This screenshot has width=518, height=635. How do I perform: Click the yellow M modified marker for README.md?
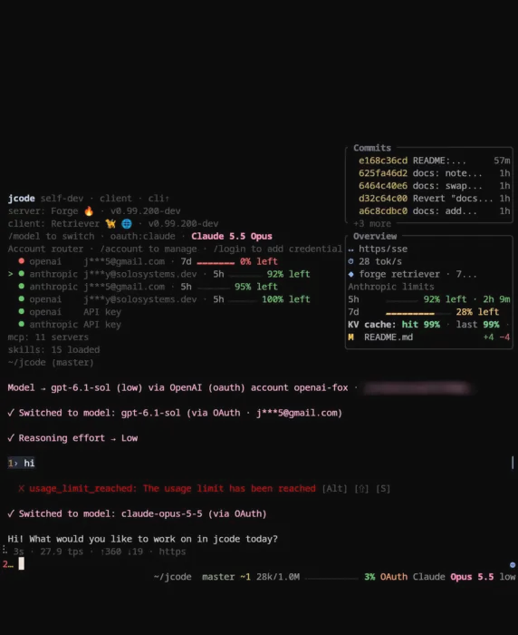pos(350,337)
